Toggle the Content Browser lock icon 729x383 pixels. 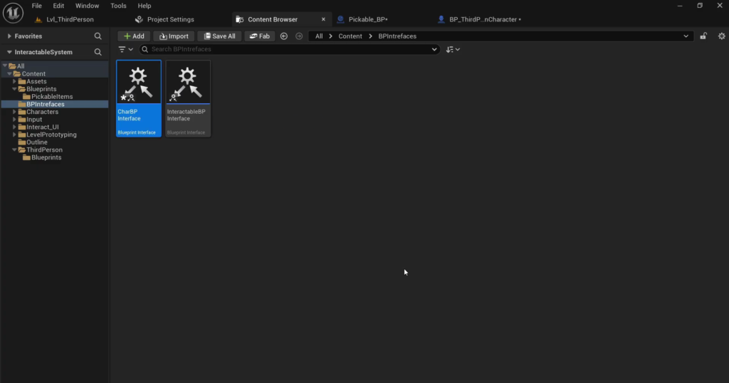click(703, 36)
